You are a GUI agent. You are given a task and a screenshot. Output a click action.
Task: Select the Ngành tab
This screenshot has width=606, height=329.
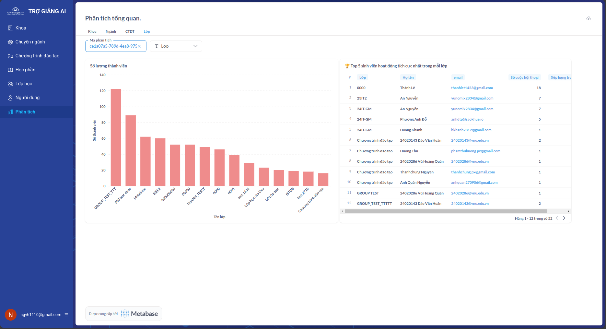click(111, 31)
